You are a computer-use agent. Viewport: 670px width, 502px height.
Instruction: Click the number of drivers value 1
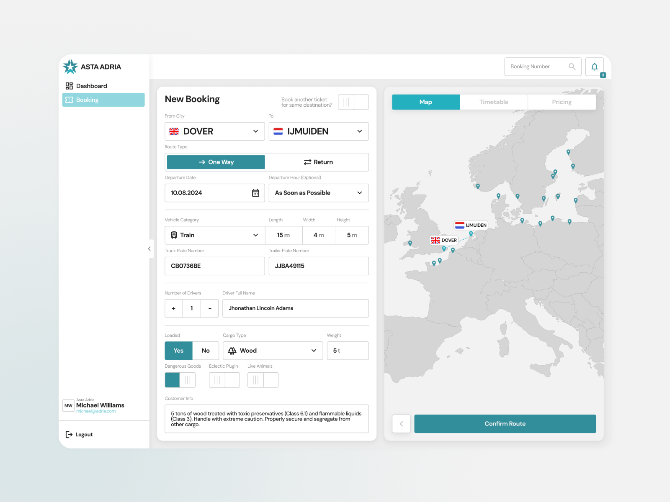click(x=192, y=308)
